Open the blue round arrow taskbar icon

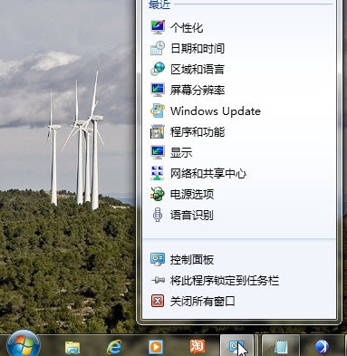click(x=322, y=347)
